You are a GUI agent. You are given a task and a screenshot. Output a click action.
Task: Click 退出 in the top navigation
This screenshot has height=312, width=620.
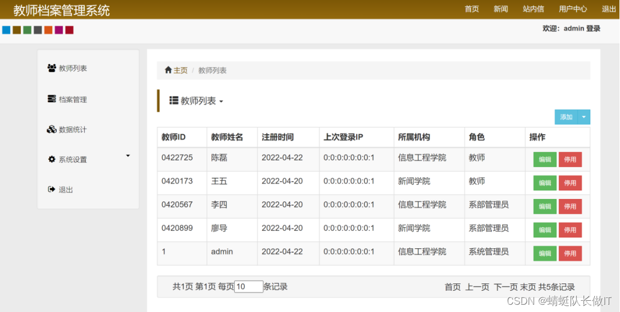[x=609, y=9]
